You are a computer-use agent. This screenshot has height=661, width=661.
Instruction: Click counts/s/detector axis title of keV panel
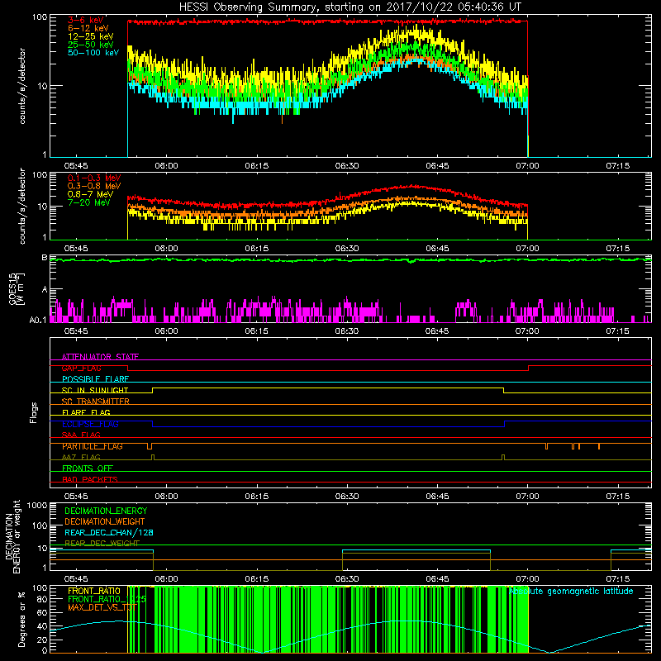[22, 86]
